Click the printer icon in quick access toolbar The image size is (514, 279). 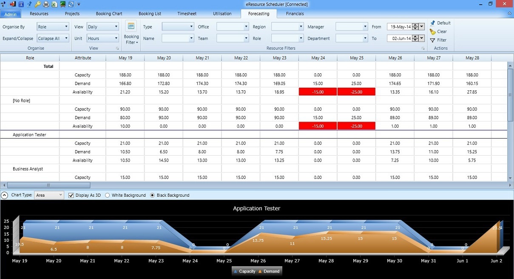click(46, 4)
